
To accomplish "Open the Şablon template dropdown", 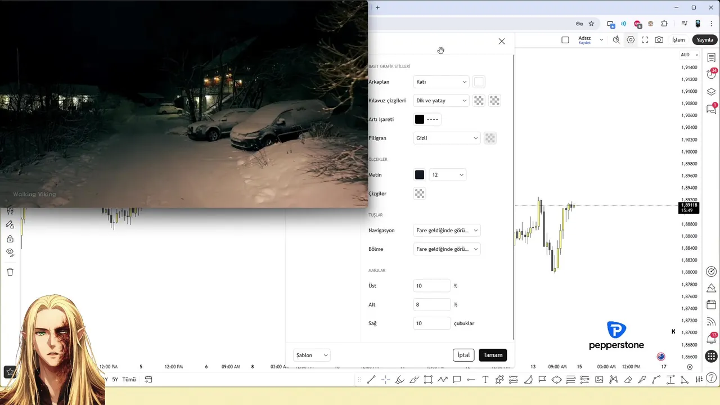I will 312,355.
